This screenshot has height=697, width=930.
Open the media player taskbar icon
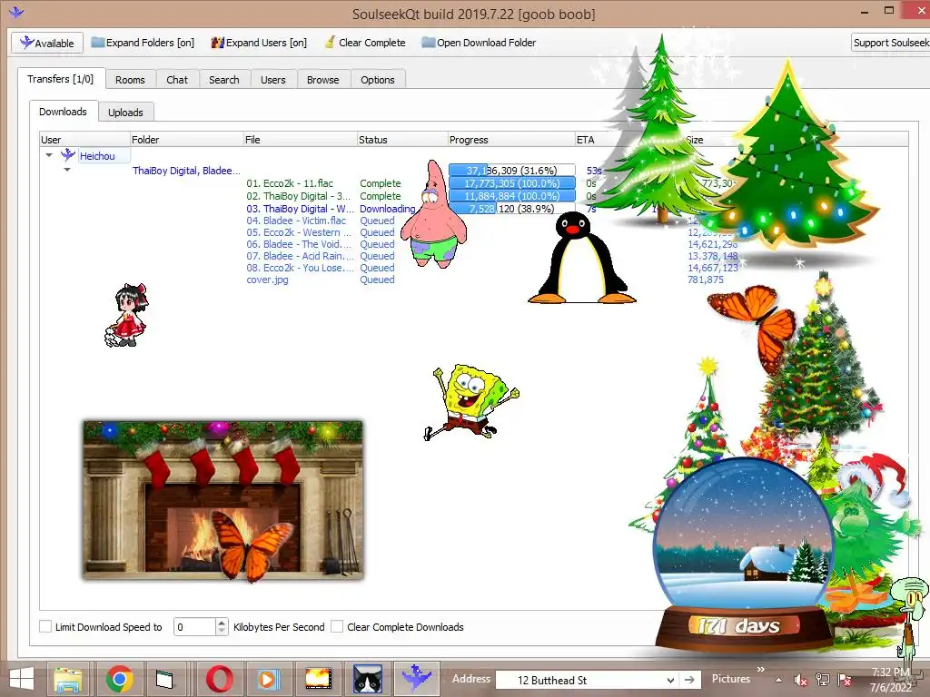(x=268, y=679)
